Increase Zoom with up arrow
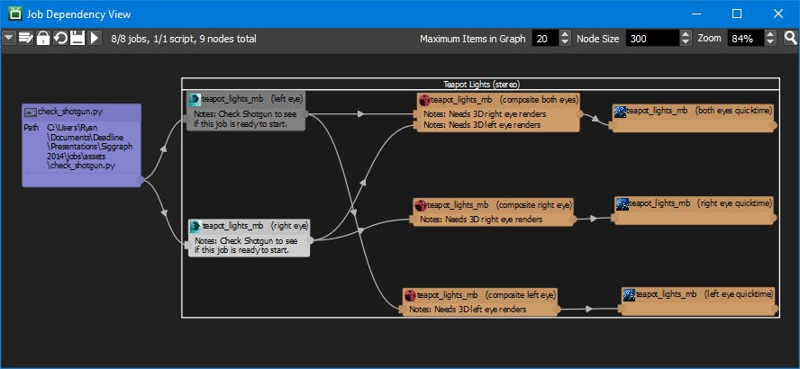 click(x=770, y=34)
